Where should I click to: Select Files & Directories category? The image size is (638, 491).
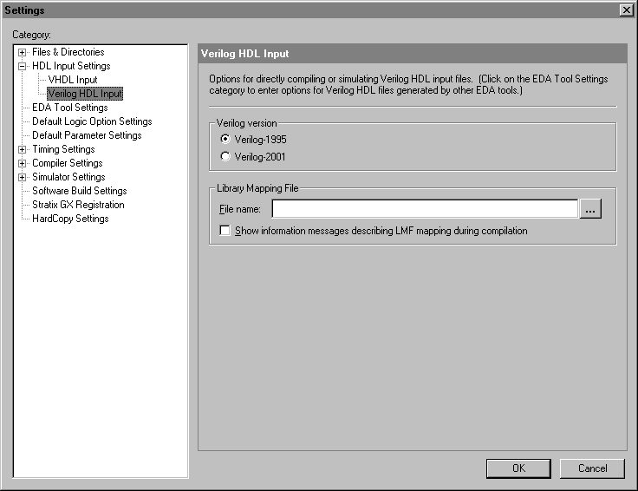(x=68, y=52)
